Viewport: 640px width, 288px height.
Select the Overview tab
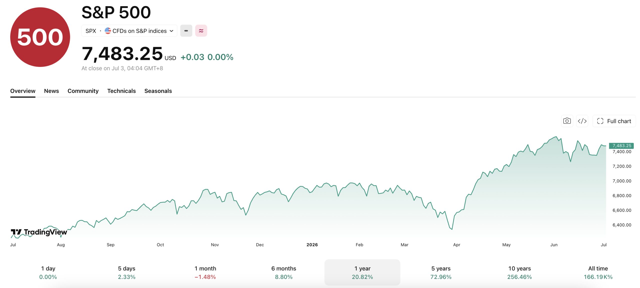tap(23, 91)
